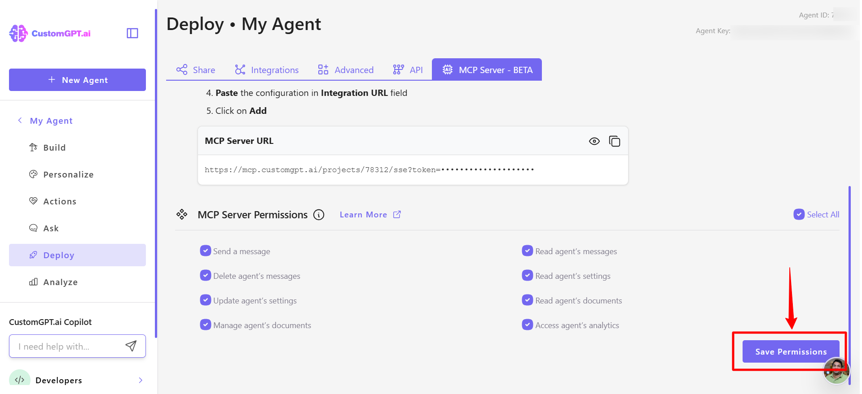Click the Learn More external link icon
This screenshot has height=394, width=862.
tap(397, 214)
